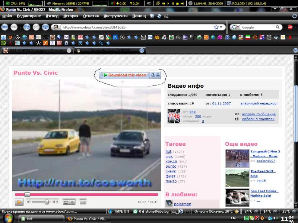
Task: Bookmark page using the star in URL bar
Action: [216, 27]
